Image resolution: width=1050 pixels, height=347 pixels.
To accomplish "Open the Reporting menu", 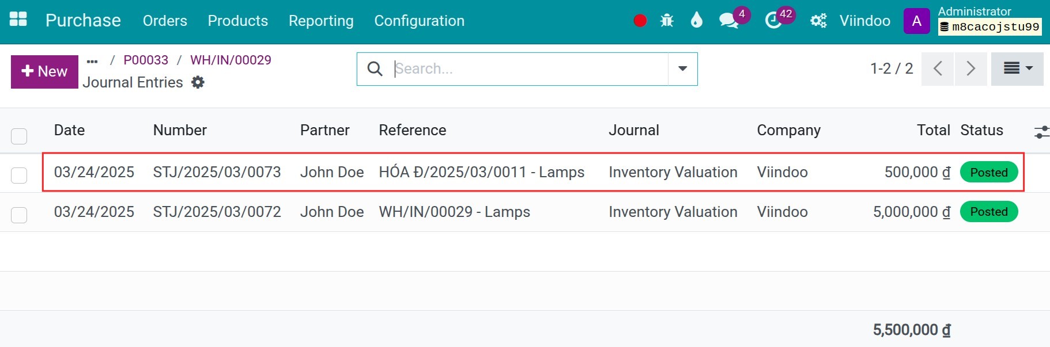I will coord(321,21).
